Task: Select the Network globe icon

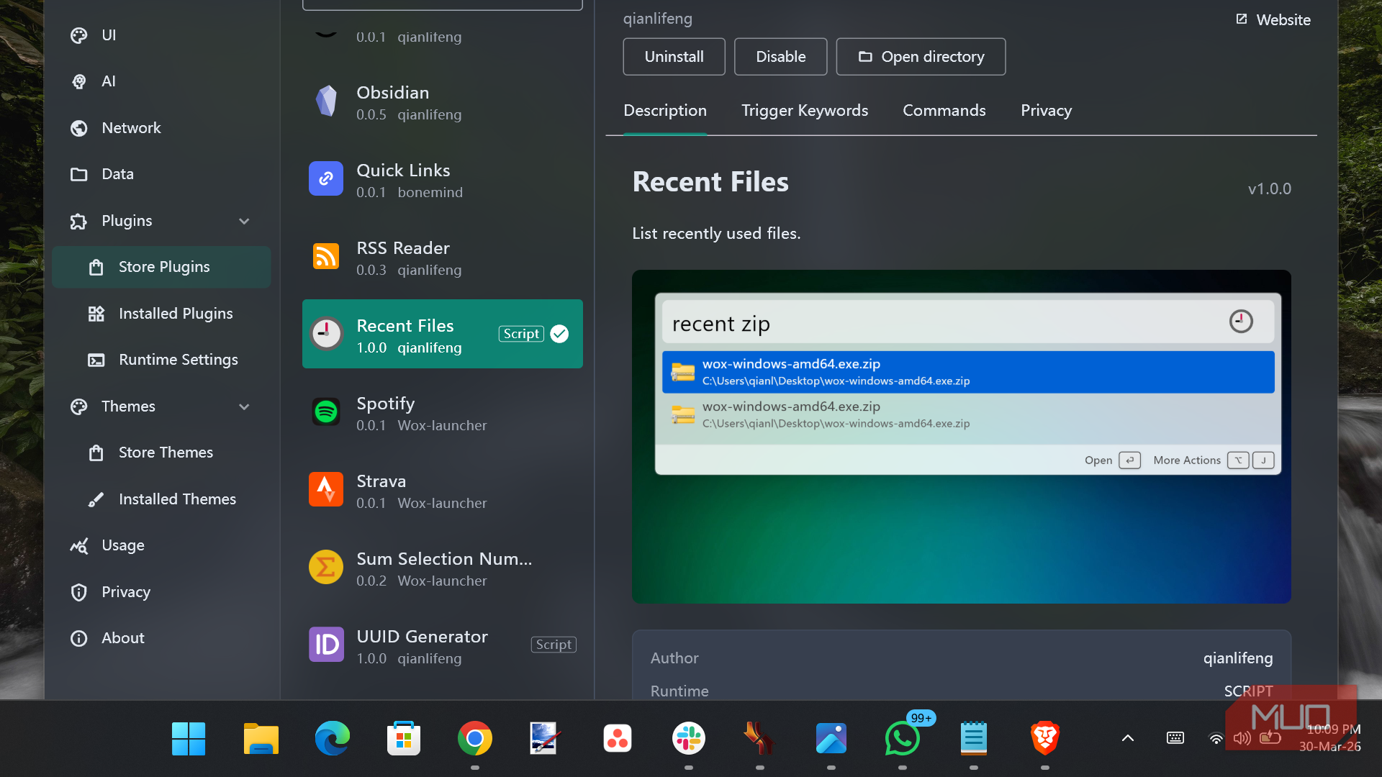Action: 79,128
